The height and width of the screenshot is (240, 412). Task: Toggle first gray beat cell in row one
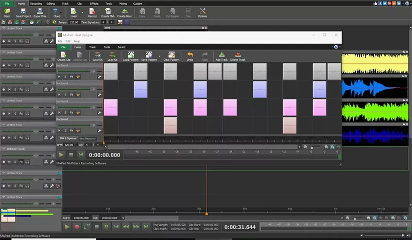pyautogui.click(x=111, y=71)
